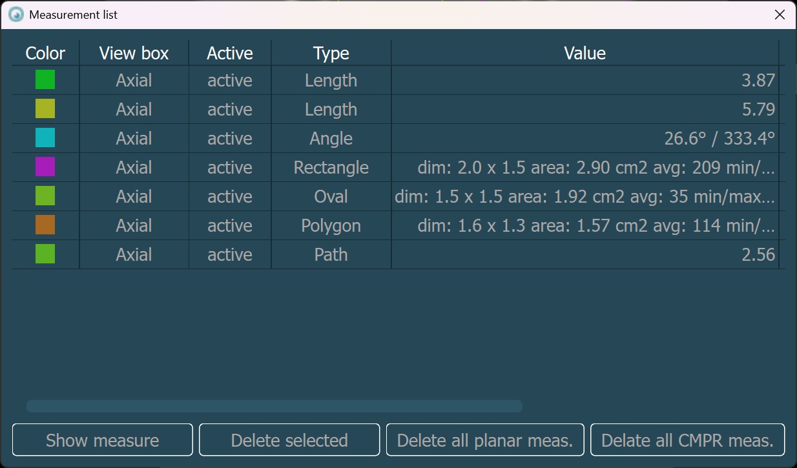The height and width of the screenshot is (468, 797).
Task: Toggle active state of the Rectangle measurement
Action: 229,167
